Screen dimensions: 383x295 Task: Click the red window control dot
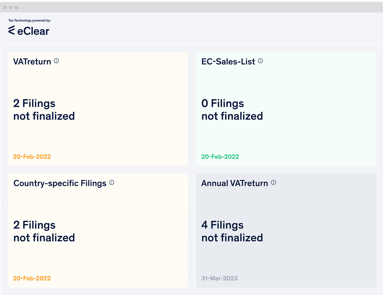5,7
